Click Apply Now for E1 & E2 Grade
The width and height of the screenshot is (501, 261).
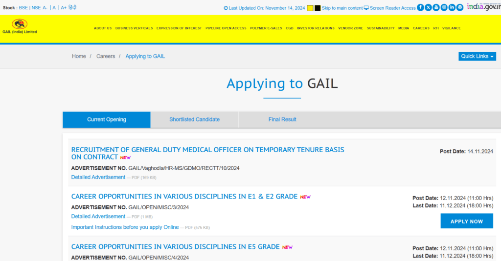tap(466, 221)
